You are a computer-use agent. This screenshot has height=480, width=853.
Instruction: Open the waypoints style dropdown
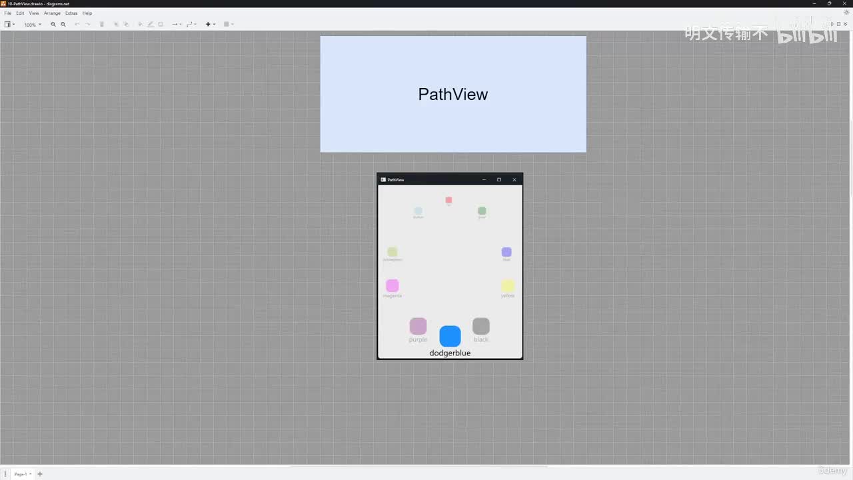[x=191, y=25]
